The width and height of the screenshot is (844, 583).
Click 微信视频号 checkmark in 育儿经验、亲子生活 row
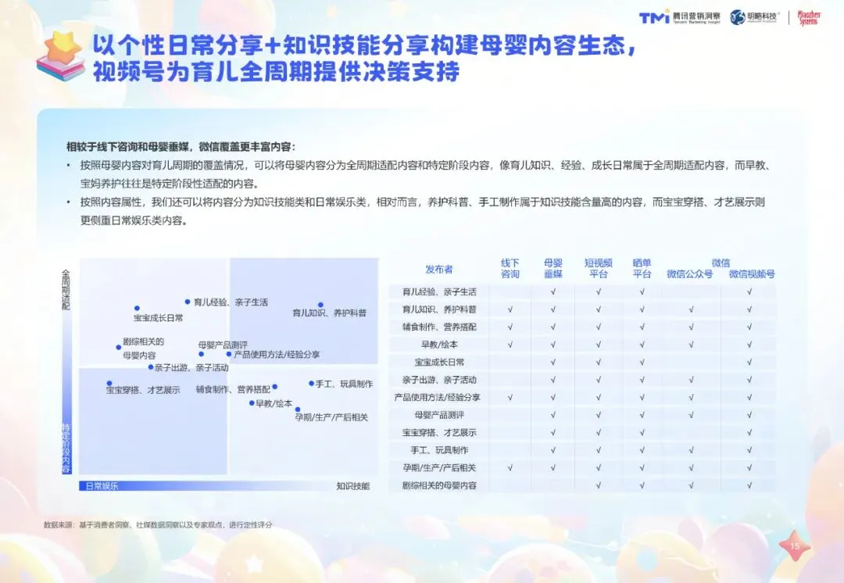[749, 291]
